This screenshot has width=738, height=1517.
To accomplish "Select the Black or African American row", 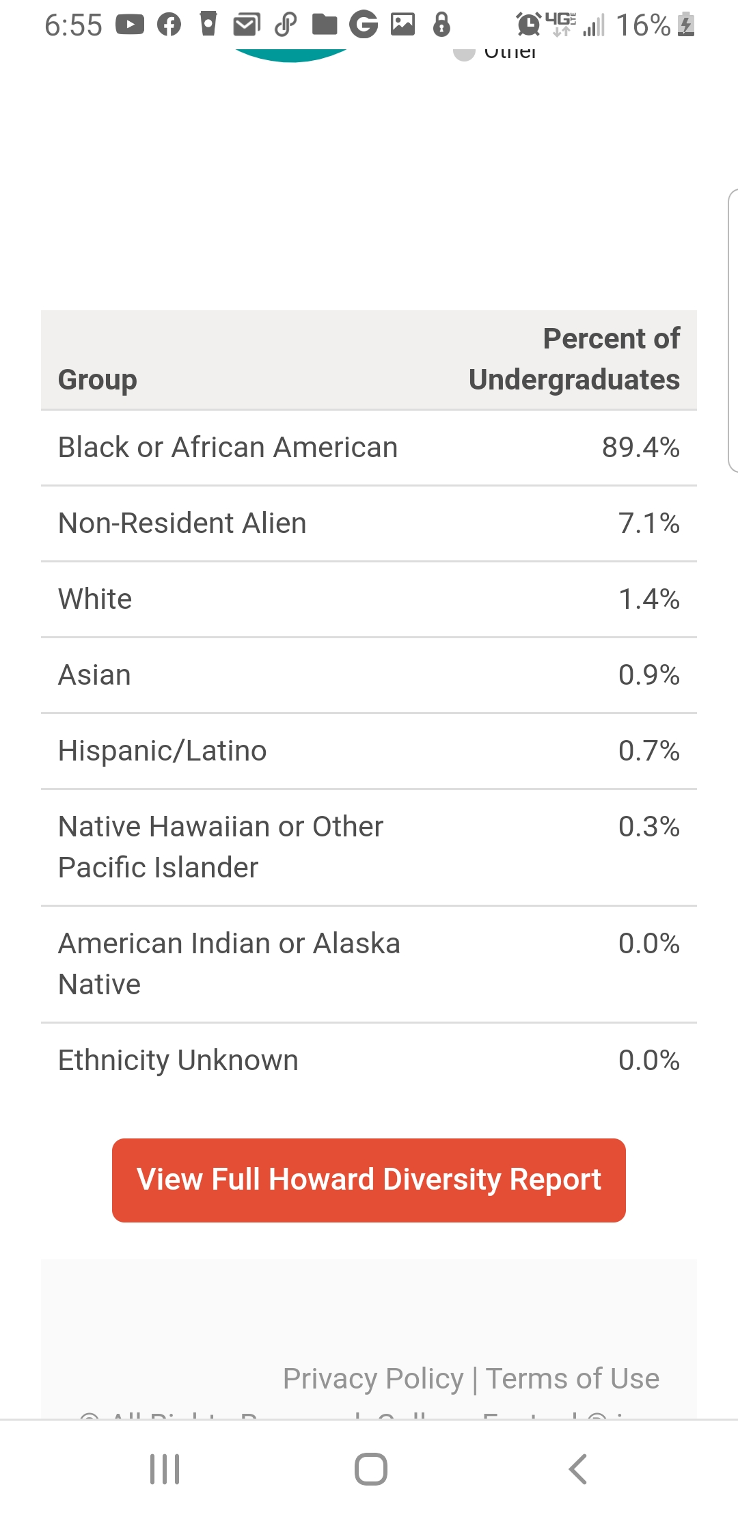I will coord(369,448).
